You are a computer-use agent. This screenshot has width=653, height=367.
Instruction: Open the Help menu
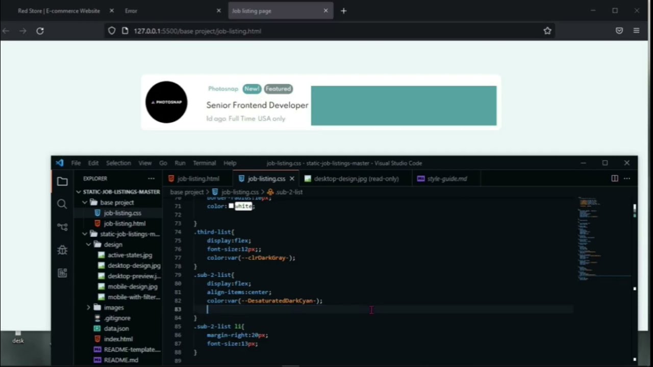(230, 163)
